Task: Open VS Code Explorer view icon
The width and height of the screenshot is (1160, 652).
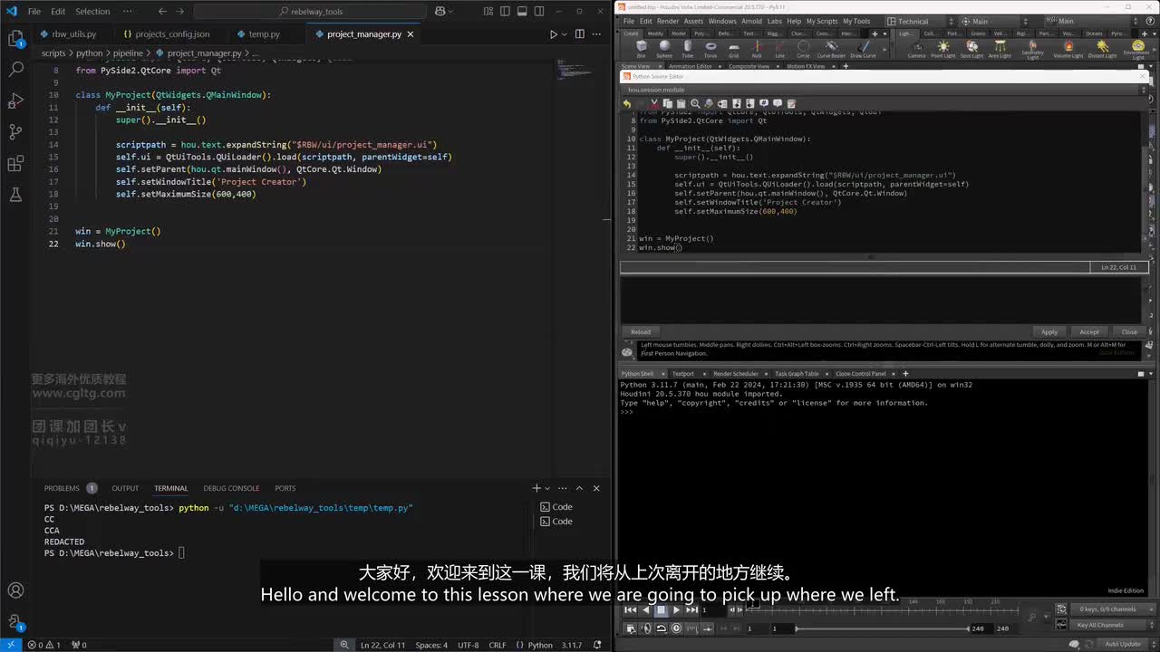Action: coord(15,38)
